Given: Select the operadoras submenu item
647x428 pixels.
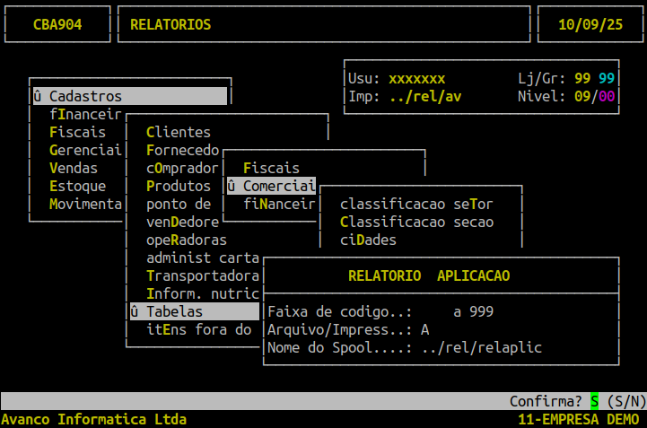Looking at the screenshot, I should [186, 240].
